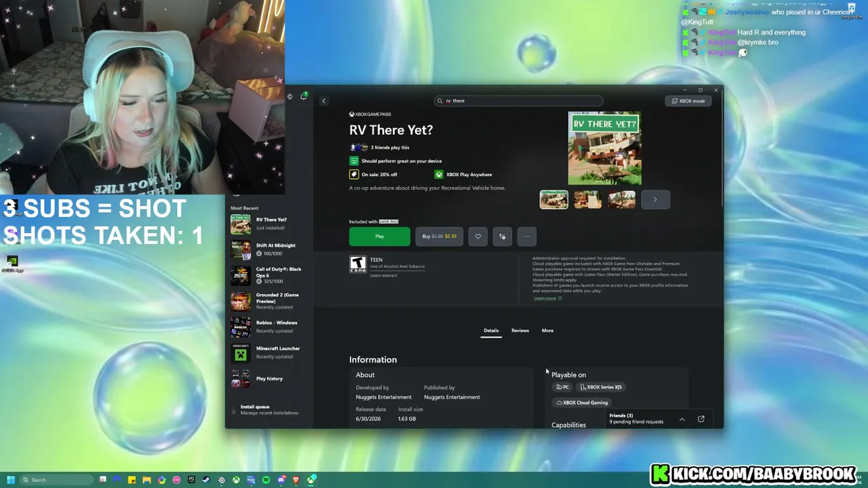Select the PC platform chip
Viewport: 868px width, 488px height.
pyautogui.click(x=563, y=387)
